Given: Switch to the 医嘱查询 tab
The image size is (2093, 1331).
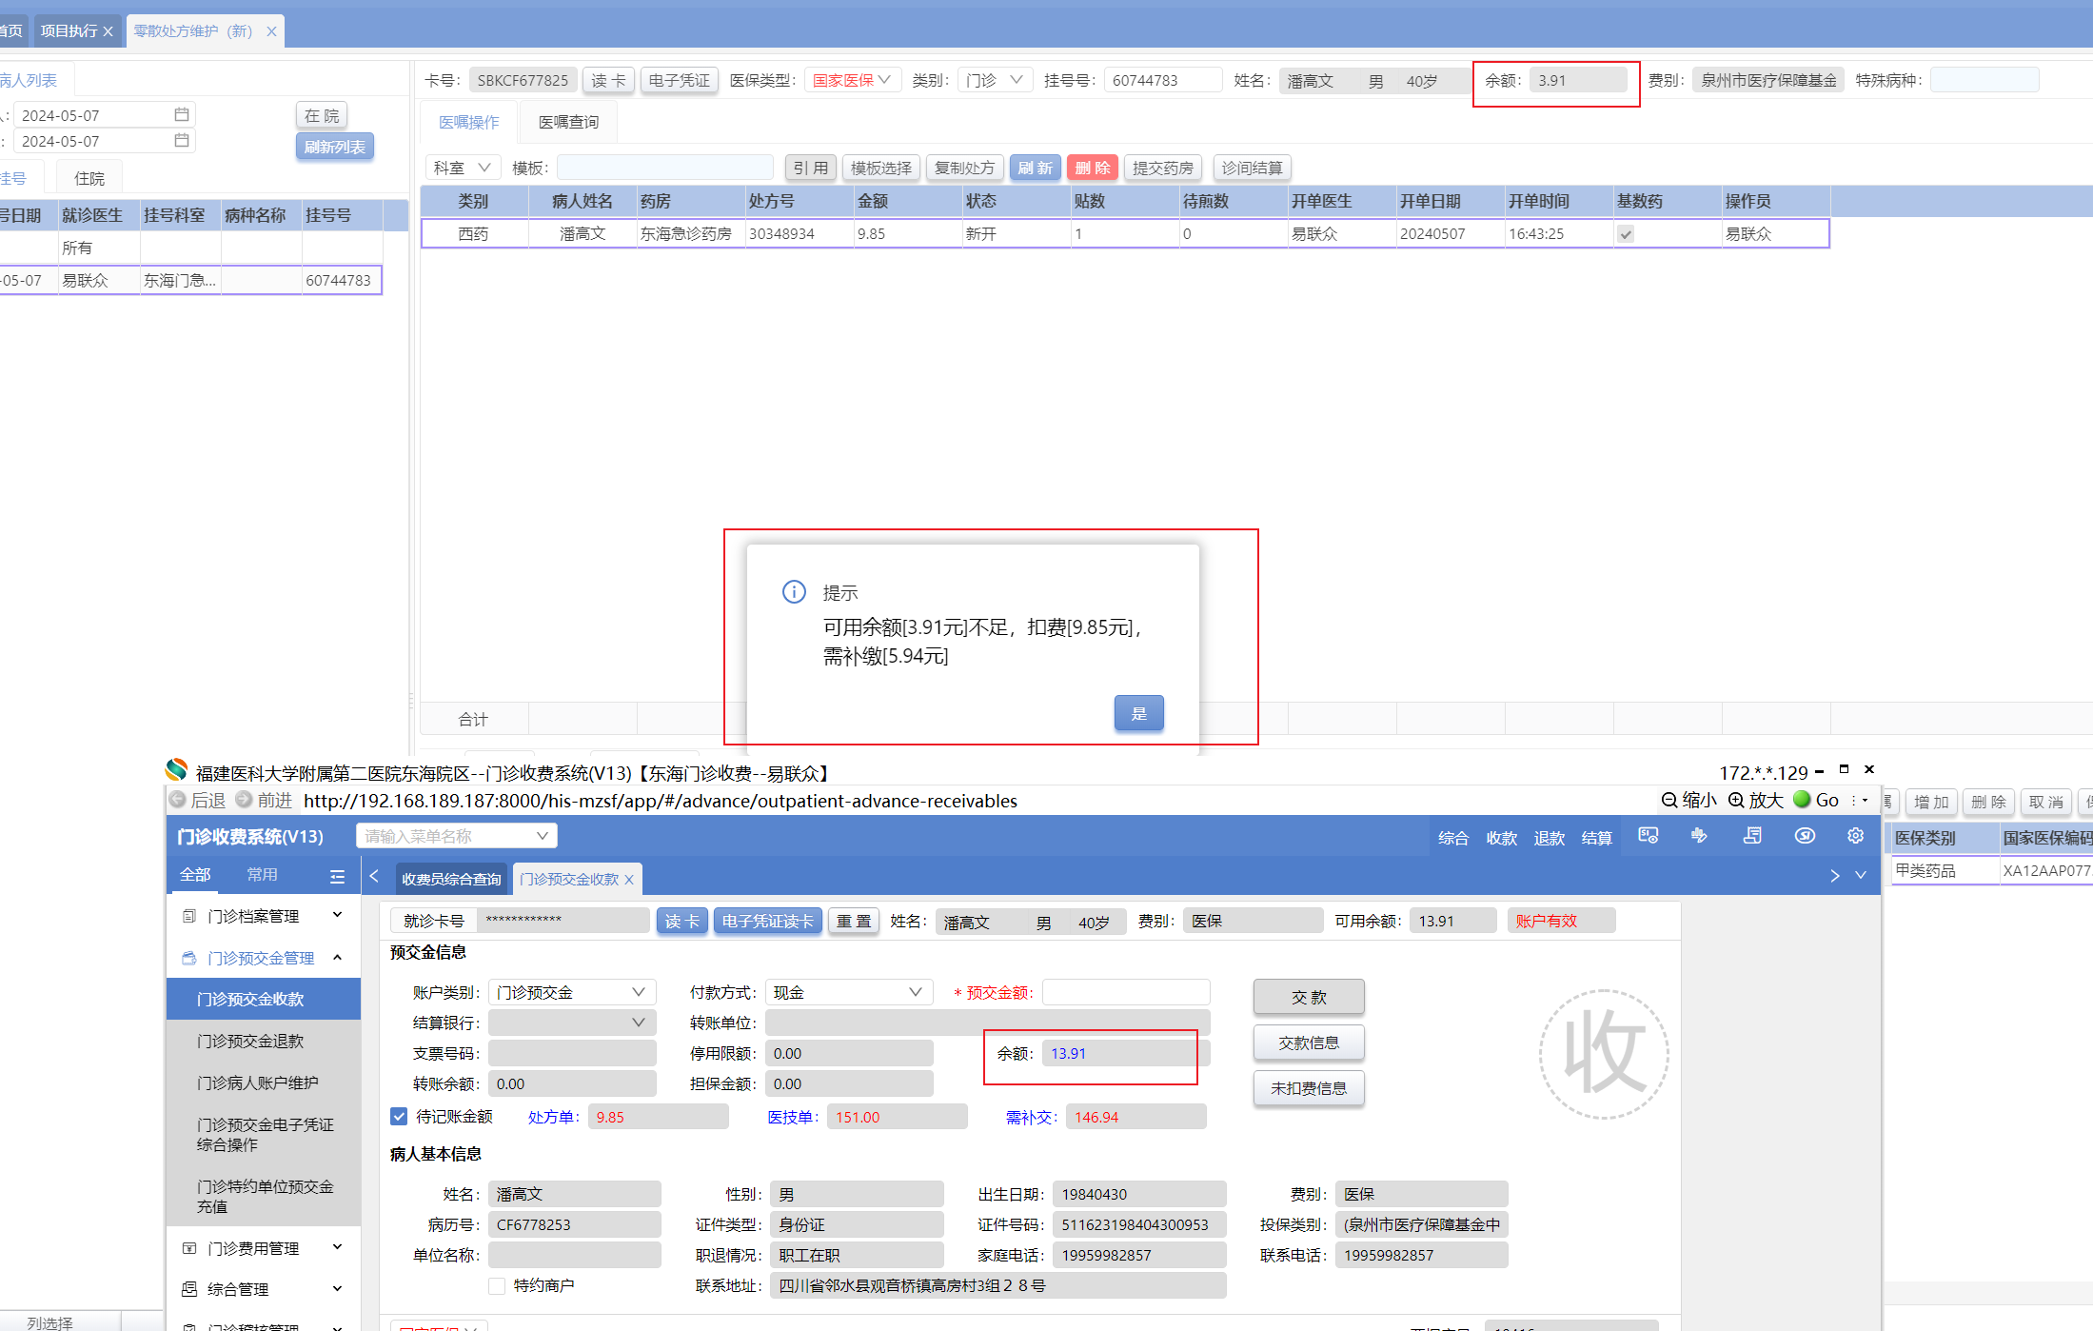Looking at the screenshot, I should (568, 122).
